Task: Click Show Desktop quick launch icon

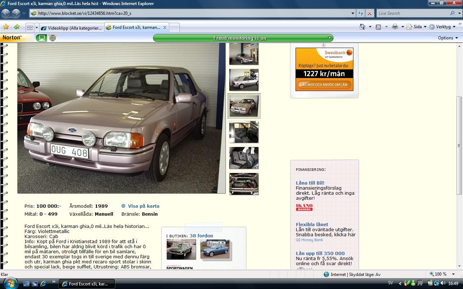Action: pos(26,284)
